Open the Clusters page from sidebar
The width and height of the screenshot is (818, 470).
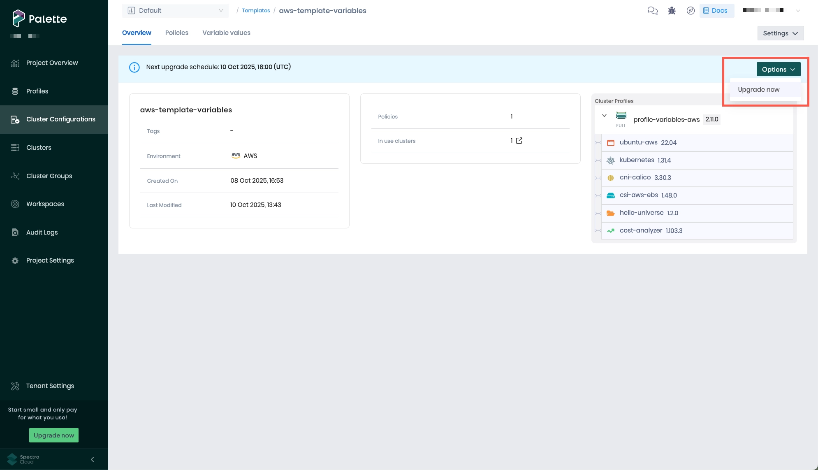point(39,147)
